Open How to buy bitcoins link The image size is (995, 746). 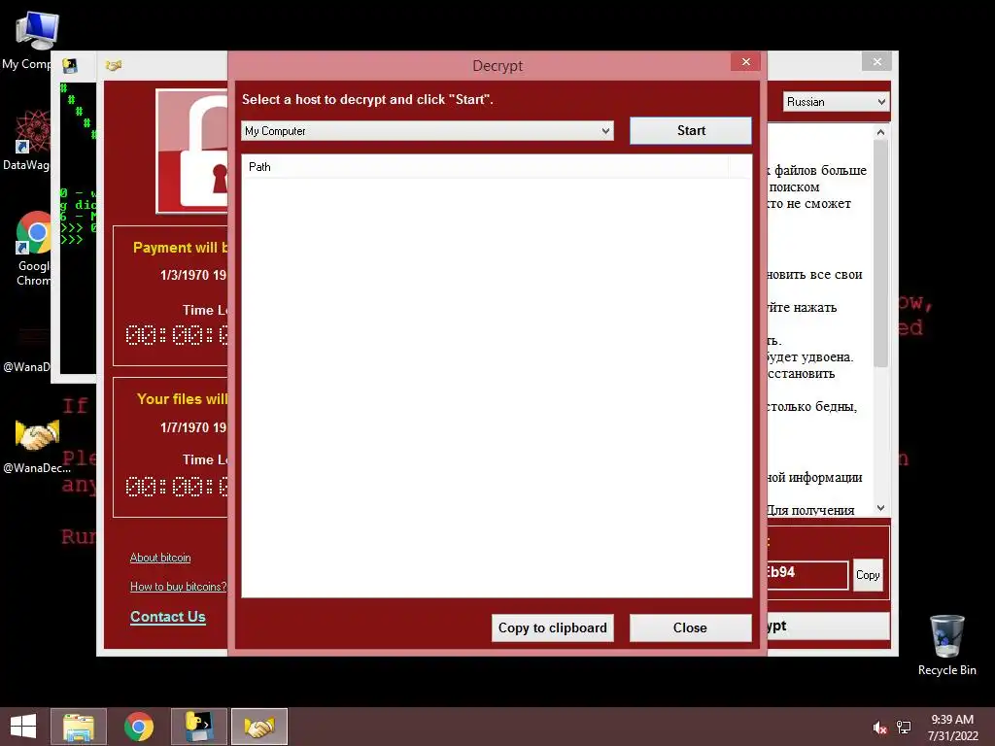178,587
